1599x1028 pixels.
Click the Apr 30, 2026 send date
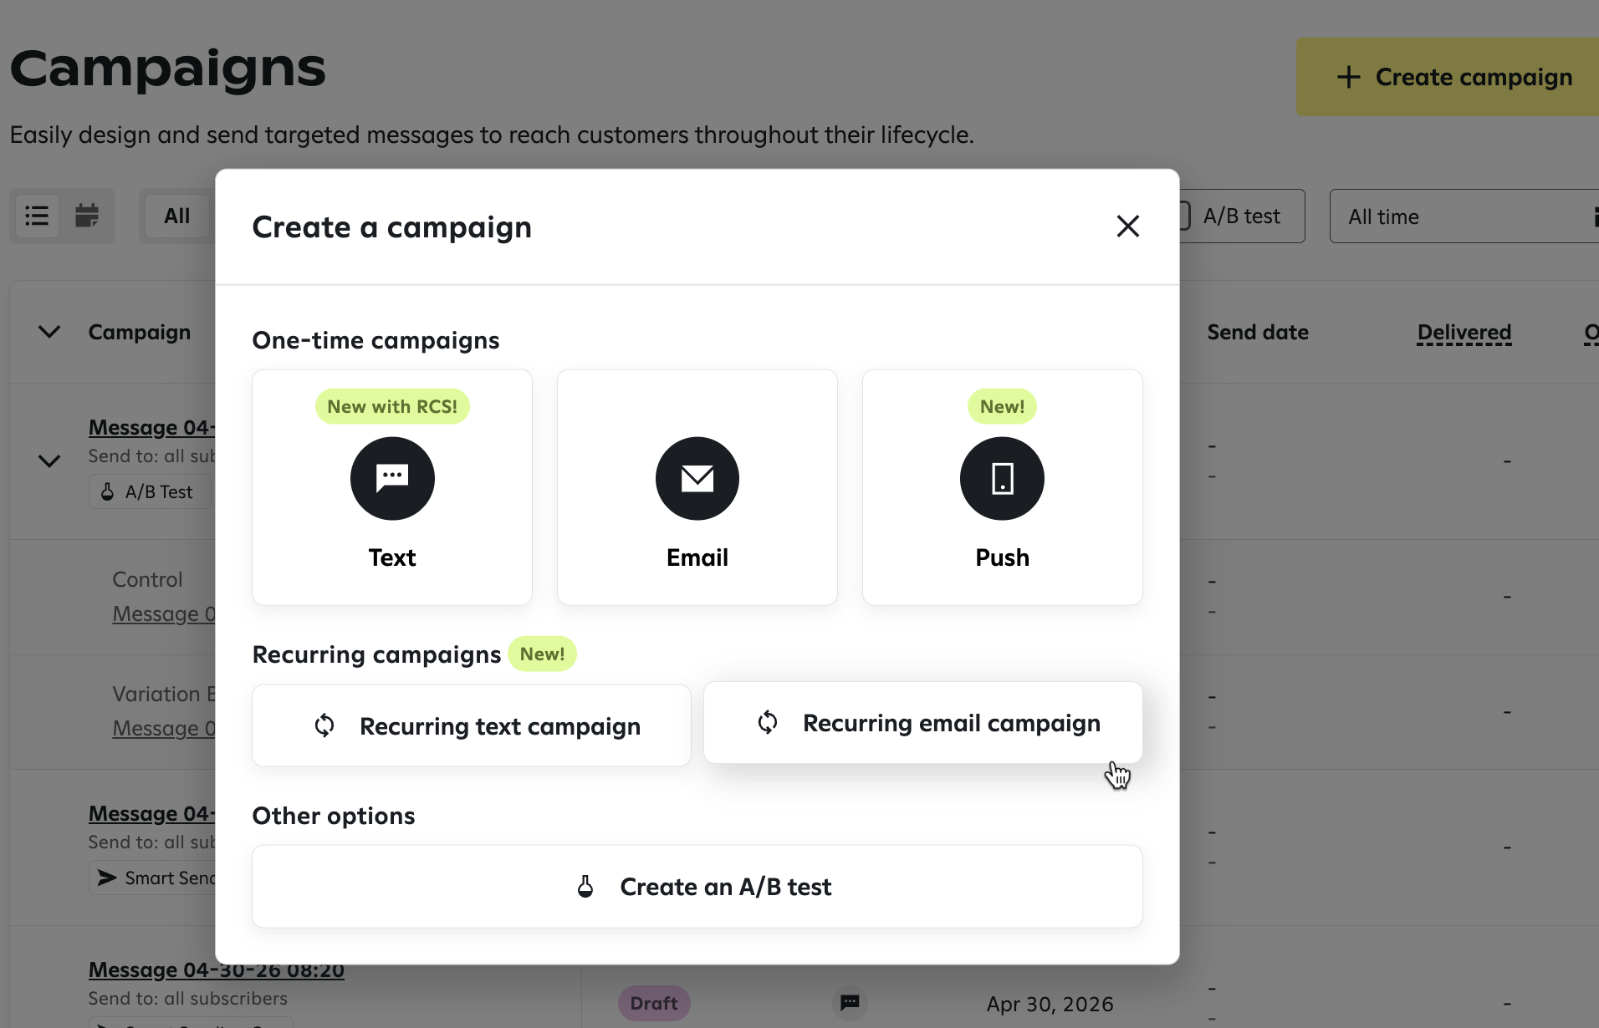click(x=1050, y=1004)
